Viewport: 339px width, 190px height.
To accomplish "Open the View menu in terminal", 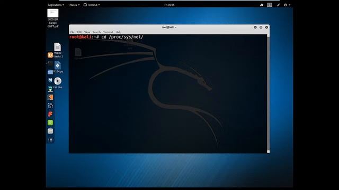I will pyautogui.click(x=87, y=32).
